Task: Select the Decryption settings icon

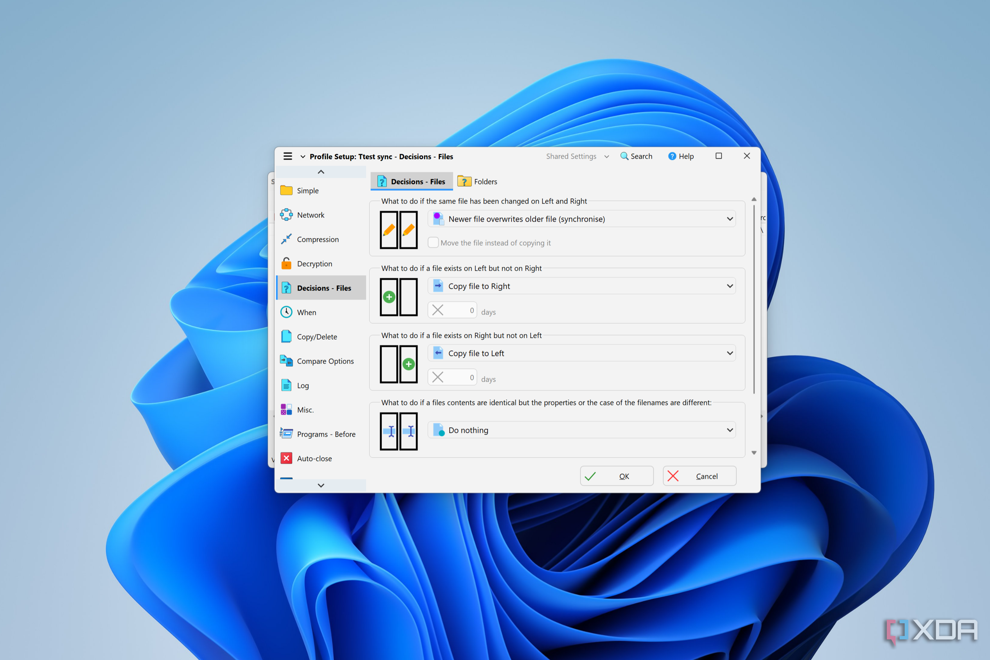Action: (287, 263)
